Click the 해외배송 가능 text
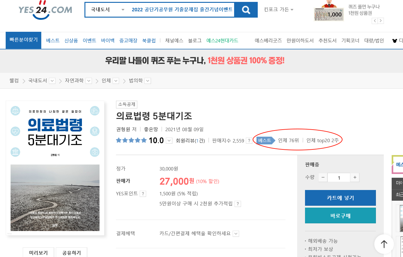This screenshot has width=403, height=257. (x=323, y=241)
